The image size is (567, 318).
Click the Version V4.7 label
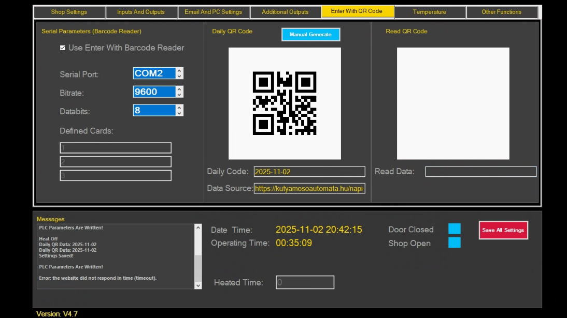pyautogui.click(x=57, y=314)
